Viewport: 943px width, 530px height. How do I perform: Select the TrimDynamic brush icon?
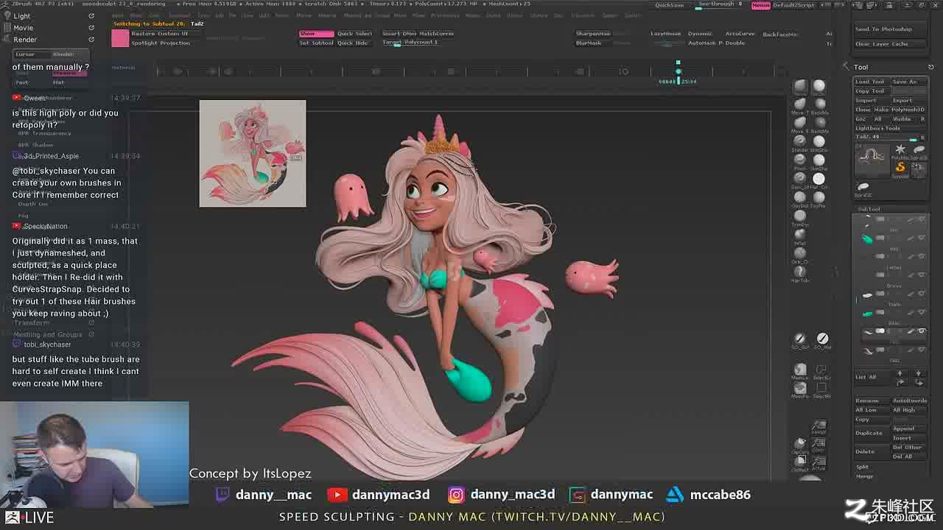799,217
